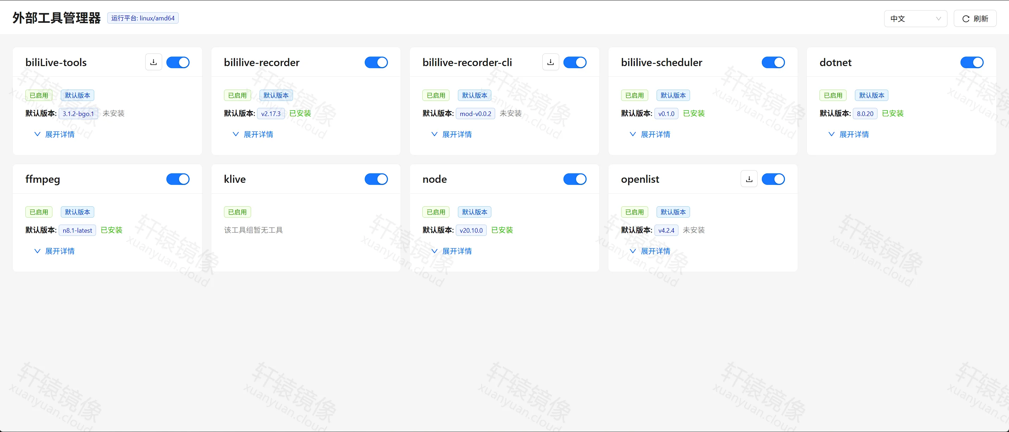This screenshot has height=432, width=1009.
Task: Toggle the ffmpeg switch
Action: coord(178,179)
